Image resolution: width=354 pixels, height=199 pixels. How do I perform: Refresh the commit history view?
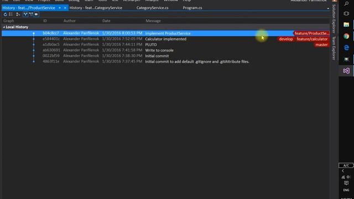(5, 14)
